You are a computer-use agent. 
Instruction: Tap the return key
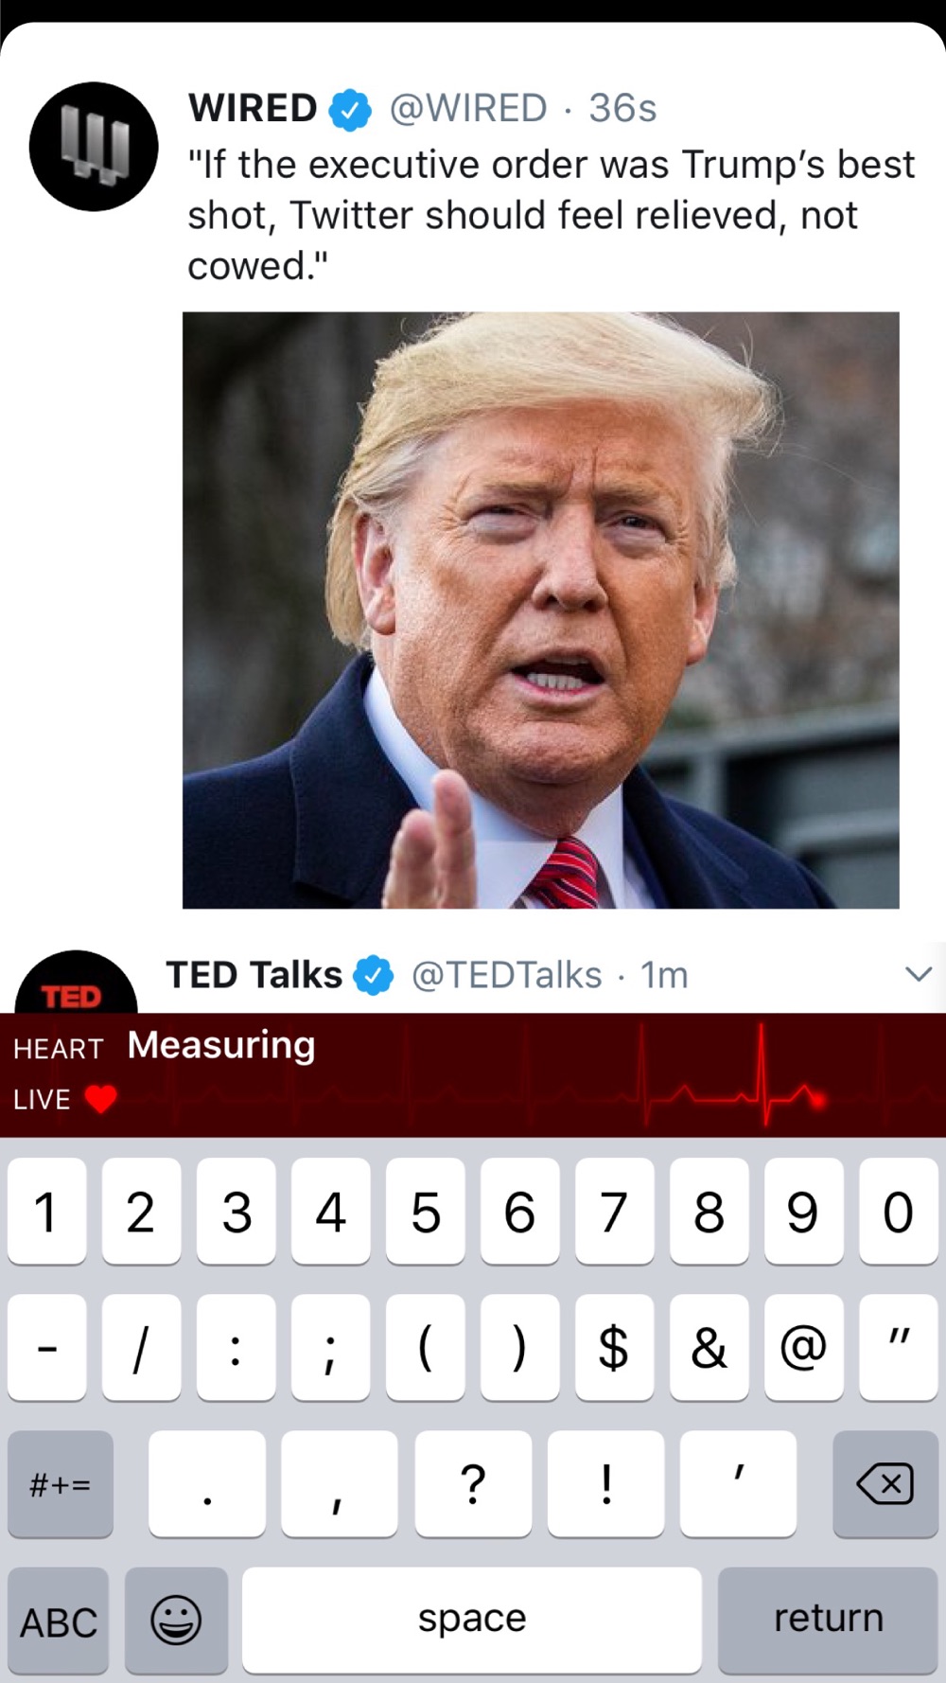click(x=828, y=1620)
